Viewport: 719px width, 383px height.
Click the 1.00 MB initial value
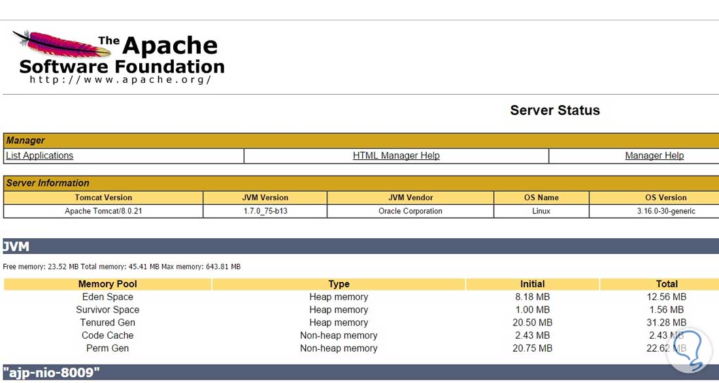click(532, 310)
